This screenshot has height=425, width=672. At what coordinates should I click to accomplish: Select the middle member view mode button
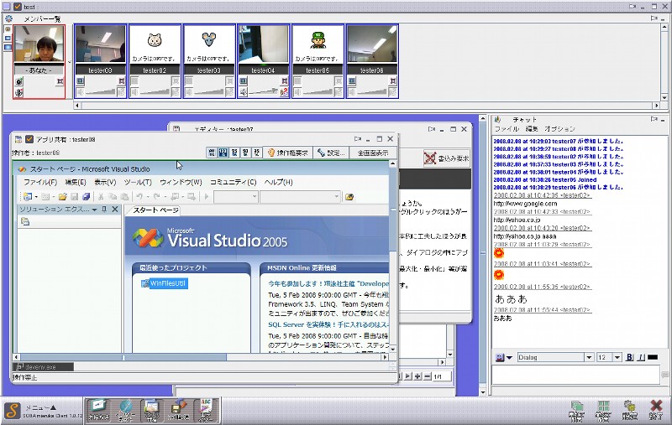(x=8, y=38)
